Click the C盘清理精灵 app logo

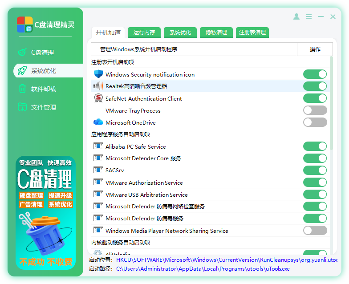[25, 24]
